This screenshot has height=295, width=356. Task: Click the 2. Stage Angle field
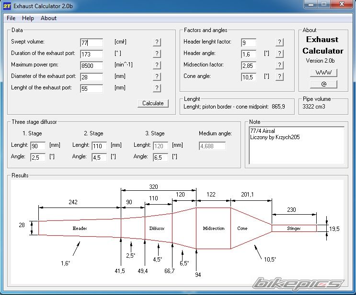pos(99,157)
